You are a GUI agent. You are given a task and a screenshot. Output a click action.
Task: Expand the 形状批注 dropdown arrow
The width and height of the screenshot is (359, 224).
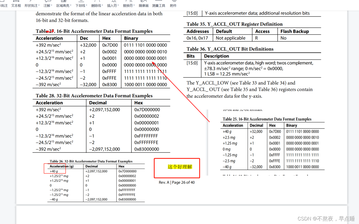[x=39, y=6]
